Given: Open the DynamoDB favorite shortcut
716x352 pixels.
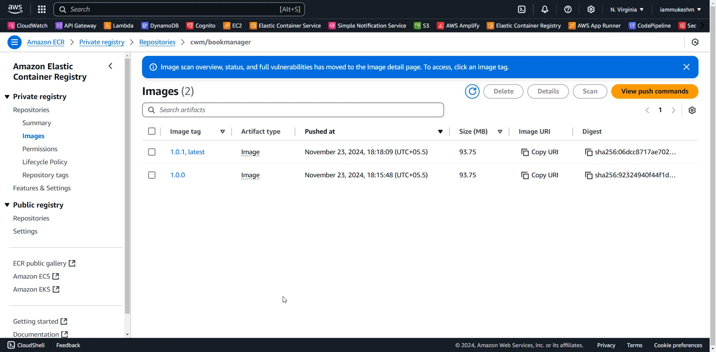Looking at the screenshot, I should coord(160,26).
